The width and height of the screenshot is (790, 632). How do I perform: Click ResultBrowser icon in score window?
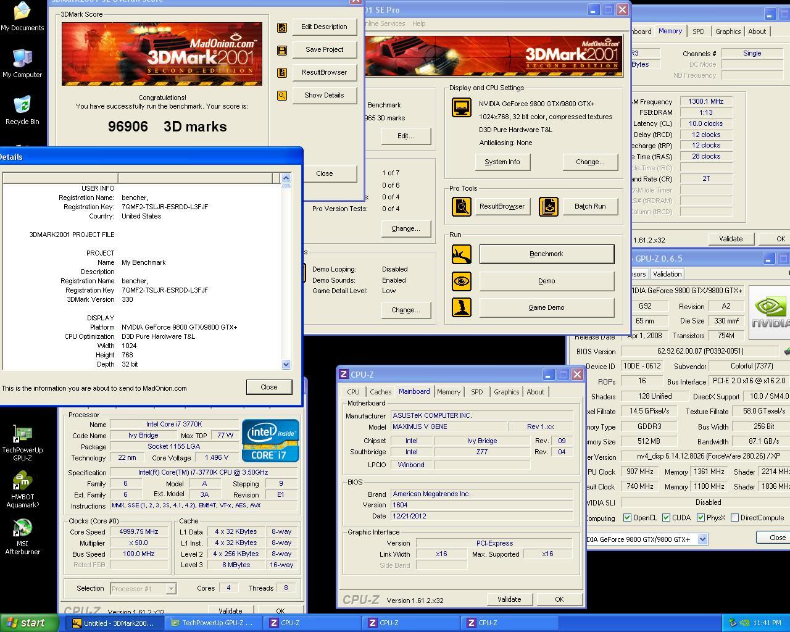tap(282, 73)
